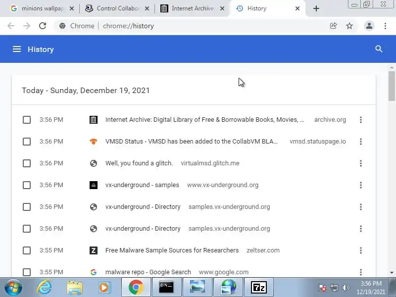Open 'Well, you found a glitch.' link

tap(139, 163)
